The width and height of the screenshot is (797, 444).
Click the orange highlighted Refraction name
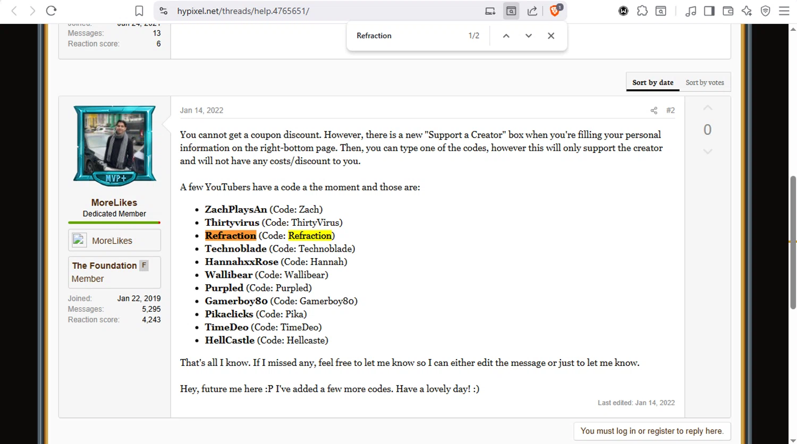(x=231, y=235)
